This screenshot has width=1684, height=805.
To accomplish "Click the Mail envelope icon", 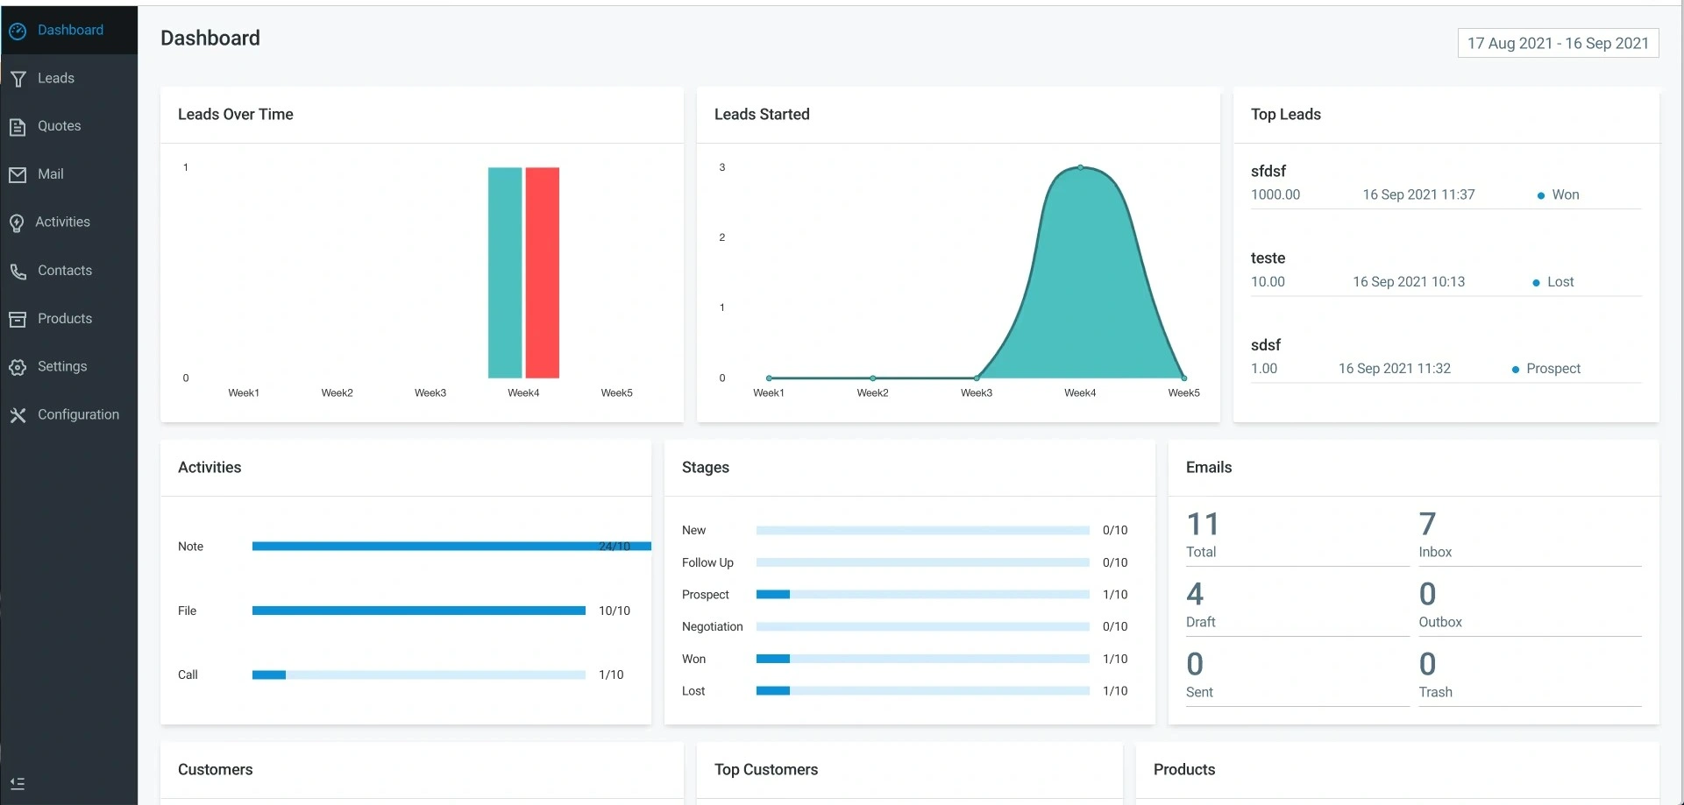I will 18,175.
